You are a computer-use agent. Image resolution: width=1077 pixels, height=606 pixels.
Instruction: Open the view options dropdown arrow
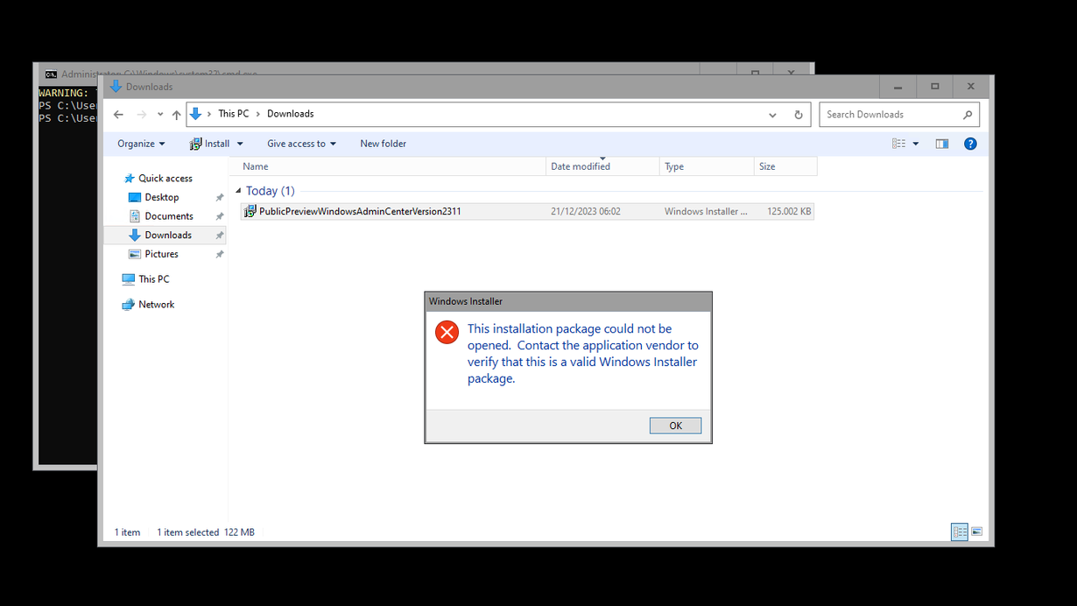click(916, 144)
